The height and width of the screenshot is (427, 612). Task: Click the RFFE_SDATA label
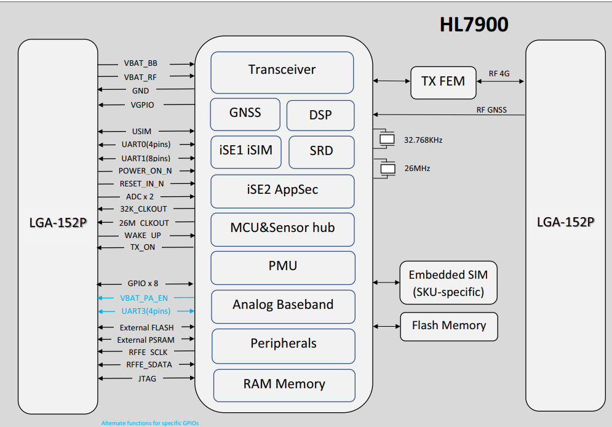[149, 365]
